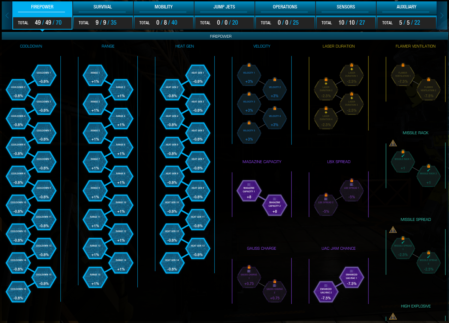Image resolution: width=449 pixels, height=323 pixels.
Task: Select the Gauss Charge 1 node
Action: tap(249, 278)
